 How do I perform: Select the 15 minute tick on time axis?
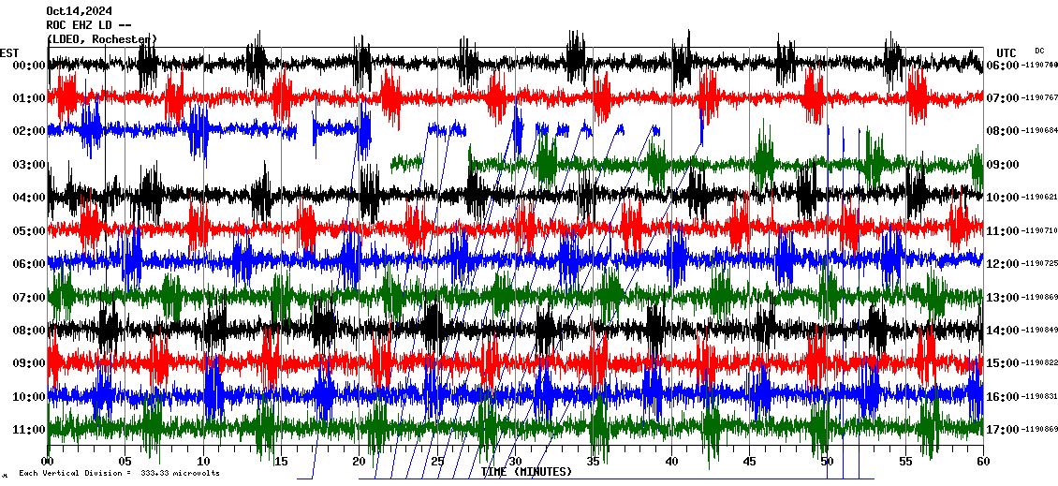pyautogui.click(x=280, y=461)
